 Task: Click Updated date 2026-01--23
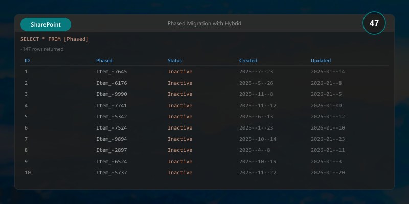328,139
